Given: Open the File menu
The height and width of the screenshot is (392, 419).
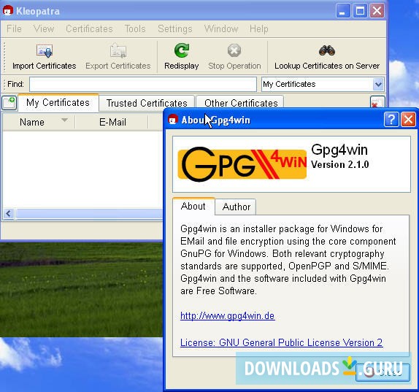Looking at the screenshot, I should [14, 28].
